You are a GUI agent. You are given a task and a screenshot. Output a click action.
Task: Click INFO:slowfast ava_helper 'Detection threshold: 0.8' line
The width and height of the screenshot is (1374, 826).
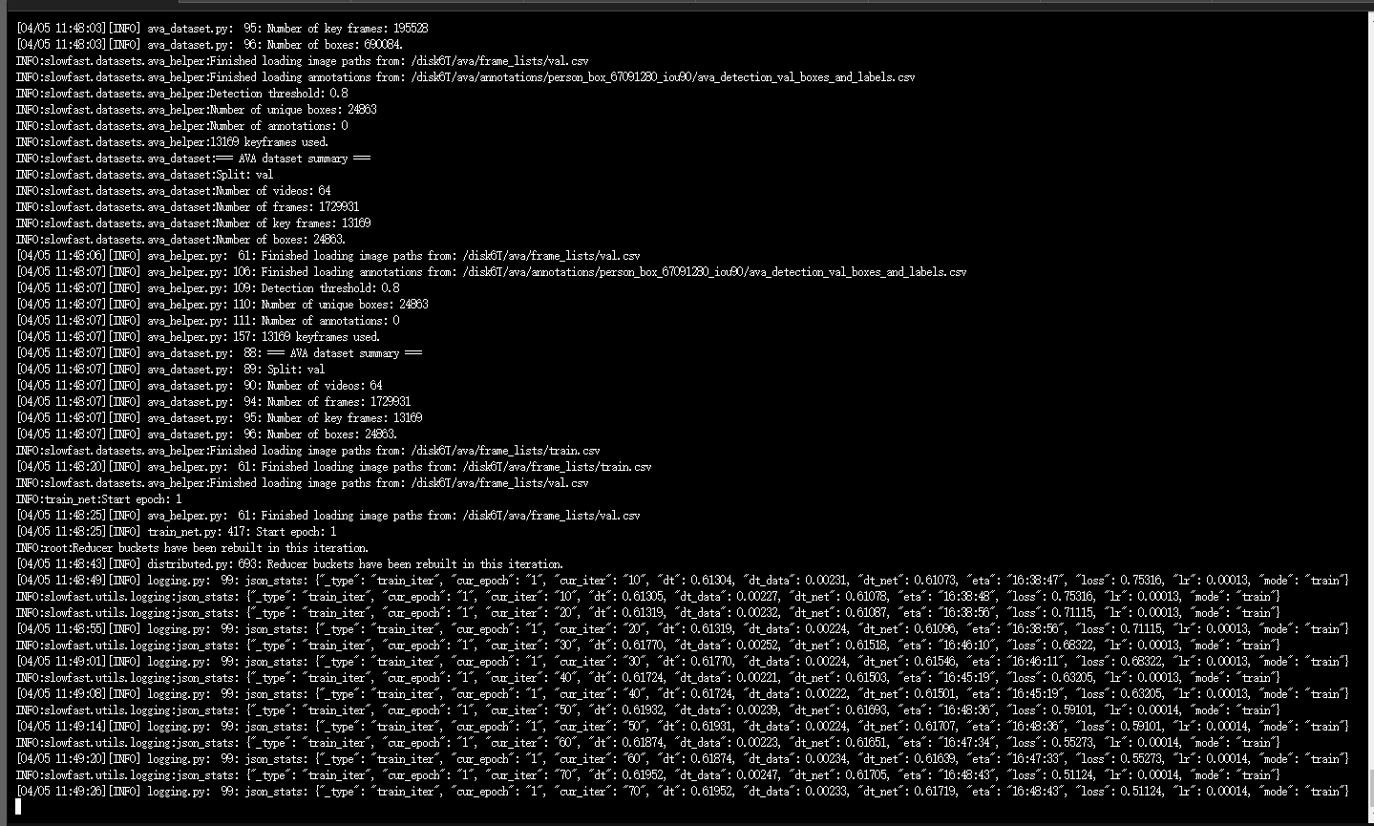point(181,94)
